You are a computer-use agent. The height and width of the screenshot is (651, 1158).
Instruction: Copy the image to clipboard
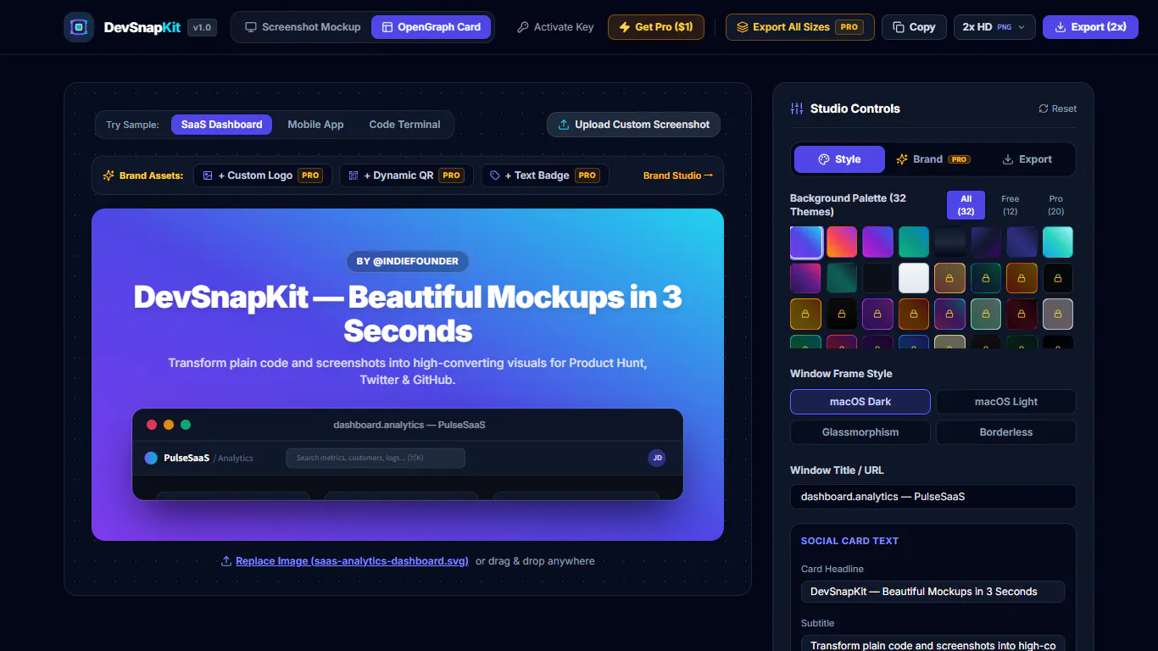tap(914, 27)
